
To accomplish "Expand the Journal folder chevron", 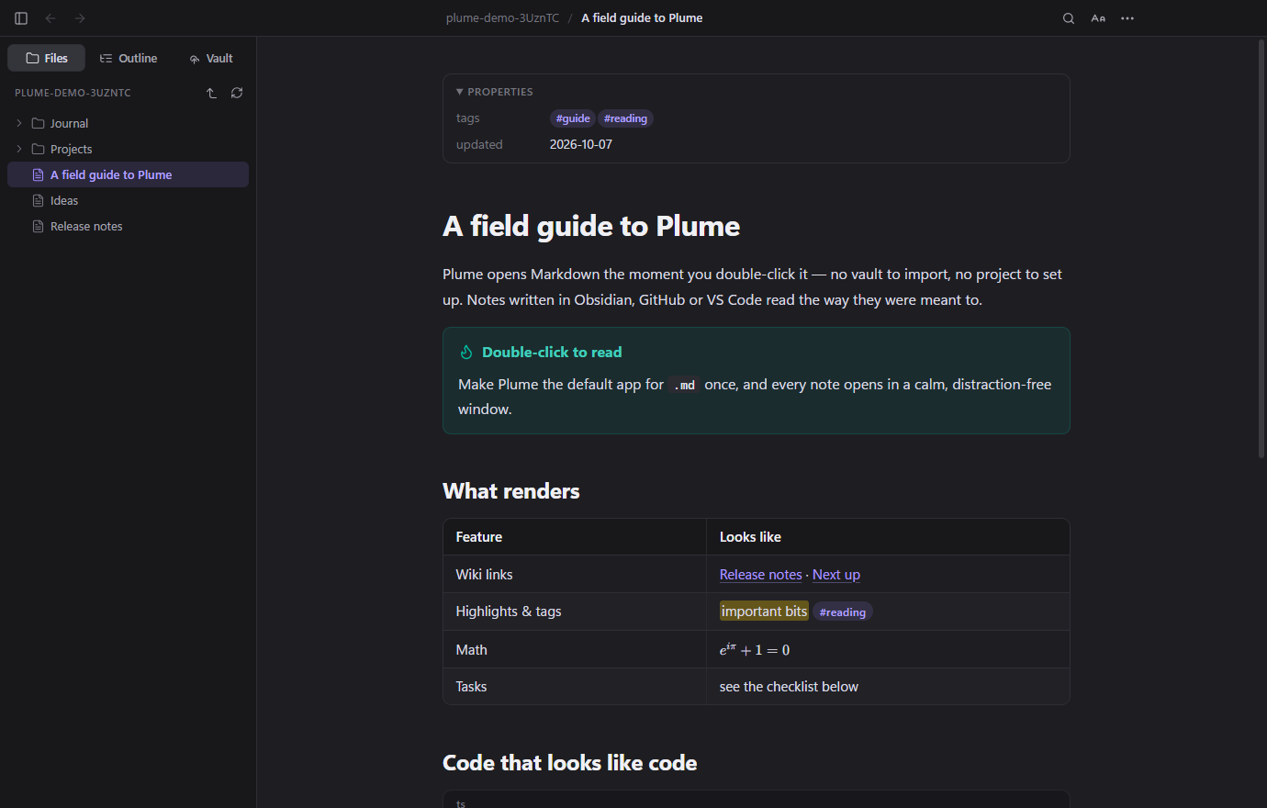I will (19, 123).
